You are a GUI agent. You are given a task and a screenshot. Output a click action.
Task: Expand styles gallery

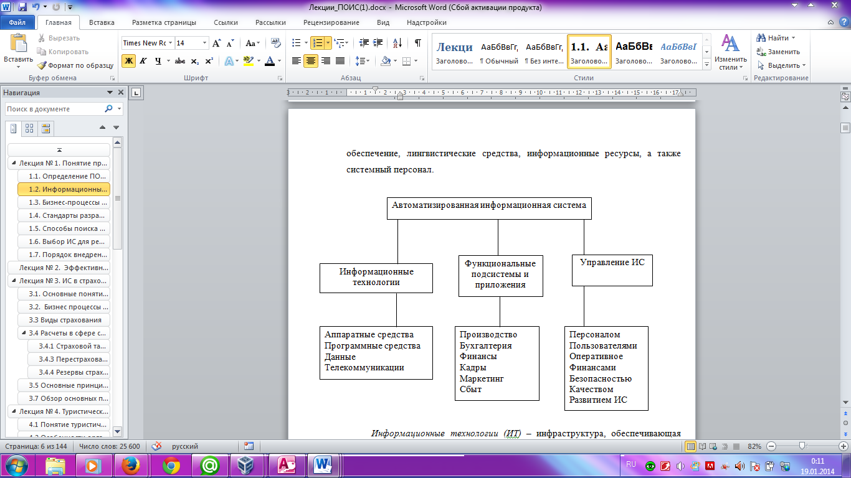tap(706, 64)
